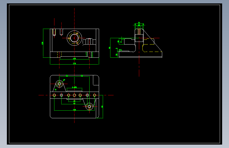The image size is (229, 148).
Task: Select the "30" dimension atop the side view
Action: point(139,23)
